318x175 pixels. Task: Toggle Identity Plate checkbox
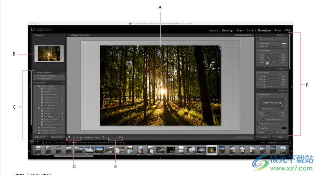tap(258, 95)
